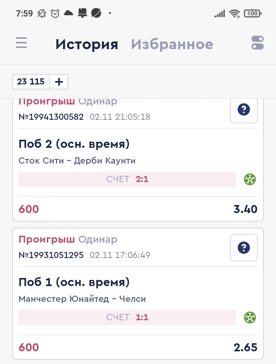Tap football icon for Манчестер Юнайтед match

tap(250, 318)
